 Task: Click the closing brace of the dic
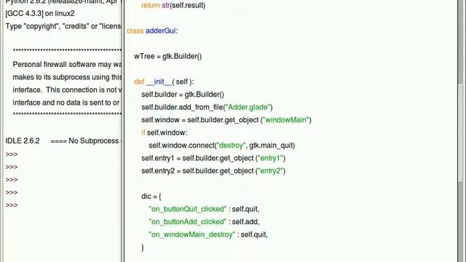tap(143, 247)
